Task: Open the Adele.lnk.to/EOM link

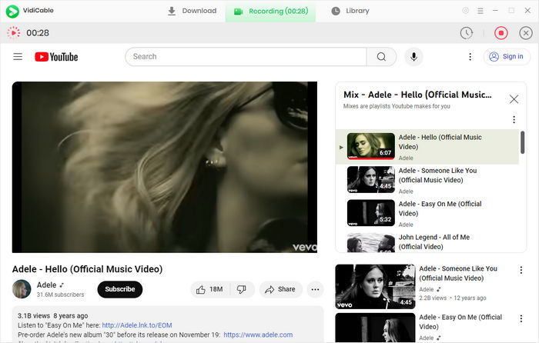Action: pyautogui.click(x=137, y=325)
